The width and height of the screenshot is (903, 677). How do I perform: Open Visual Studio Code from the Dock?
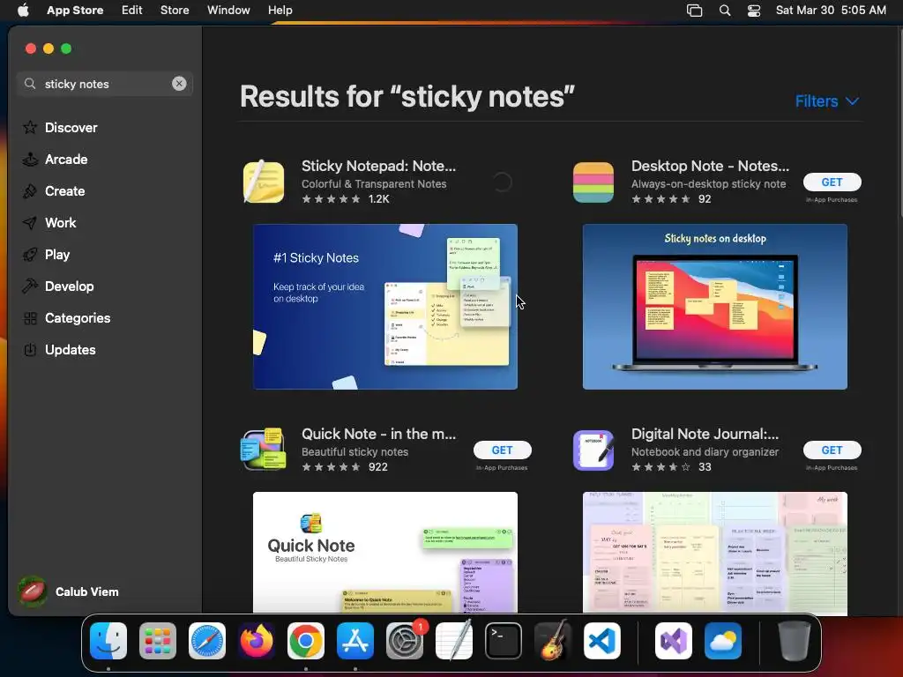click(x=602, y=641)
